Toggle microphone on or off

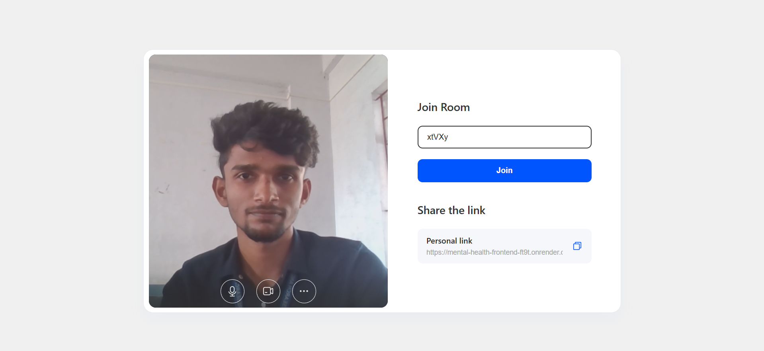pyautogui.click(x=233, y=291)
